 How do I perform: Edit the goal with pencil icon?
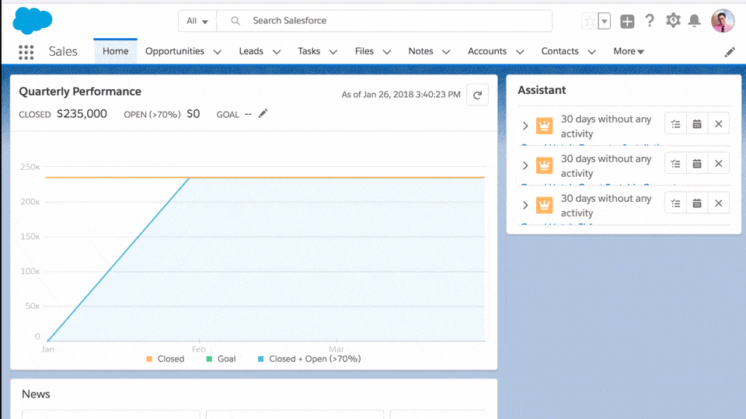point(263,113)
